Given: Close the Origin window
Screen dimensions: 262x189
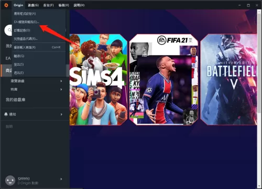Looking at the screenshot, I should tap(257, 5).
